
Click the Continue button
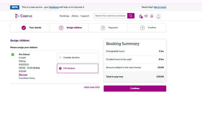[x=135, y=88]
